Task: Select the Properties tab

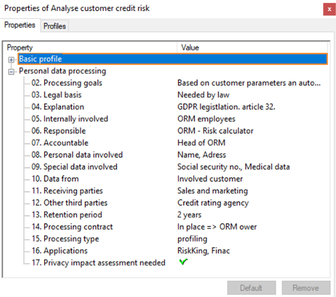Action: (x=20, y=25)
